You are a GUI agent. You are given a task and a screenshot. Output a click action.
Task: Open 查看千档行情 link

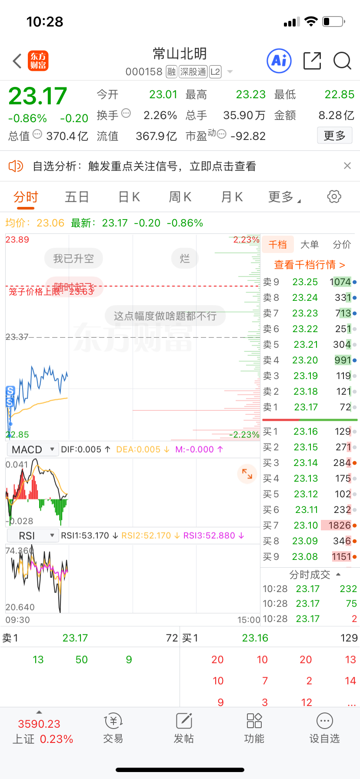tap(310, 264)
